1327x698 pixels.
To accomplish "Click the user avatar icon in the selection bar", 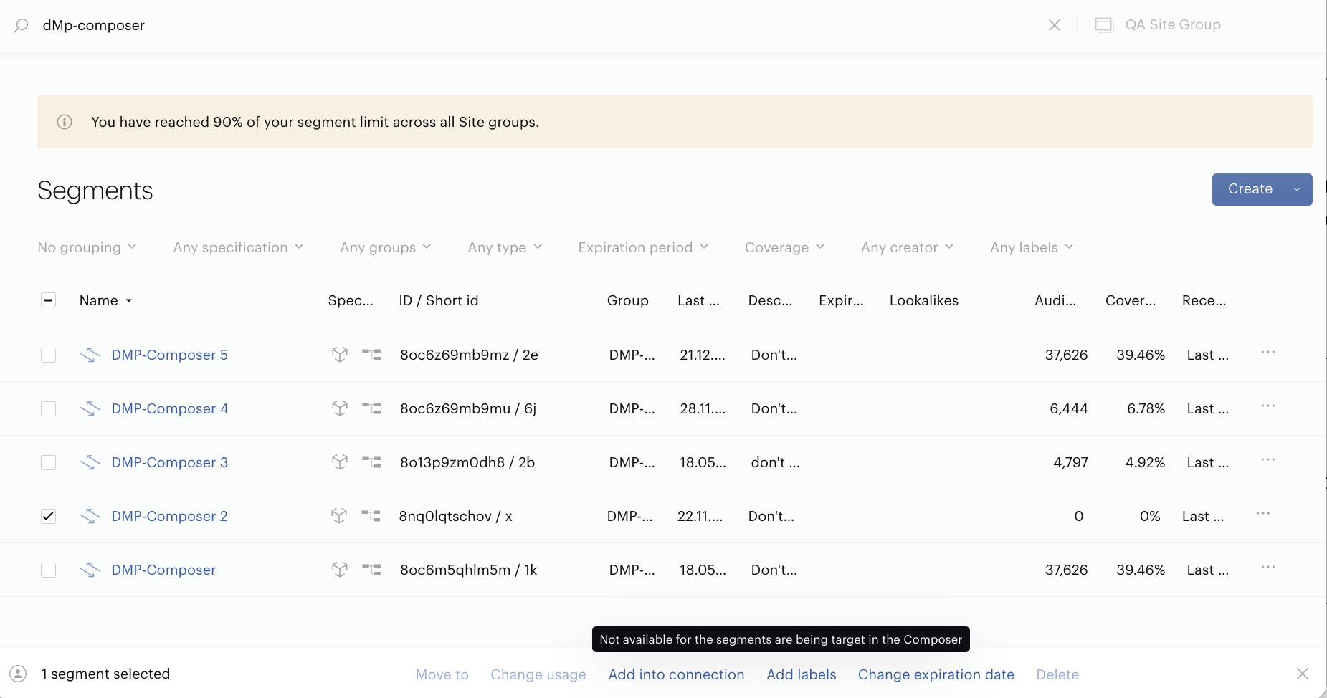I will (18, 674).
